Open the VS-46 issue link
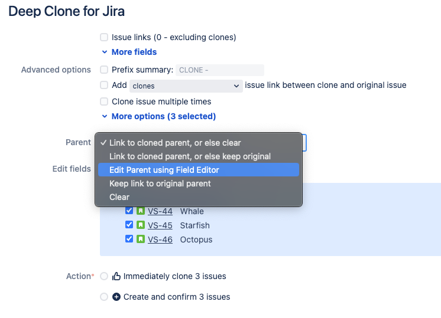The image size is (441, 318). click(160, 240)
